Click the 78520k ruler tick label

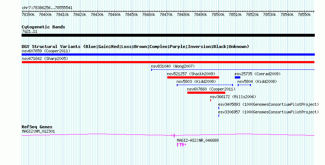pos(252,15)
